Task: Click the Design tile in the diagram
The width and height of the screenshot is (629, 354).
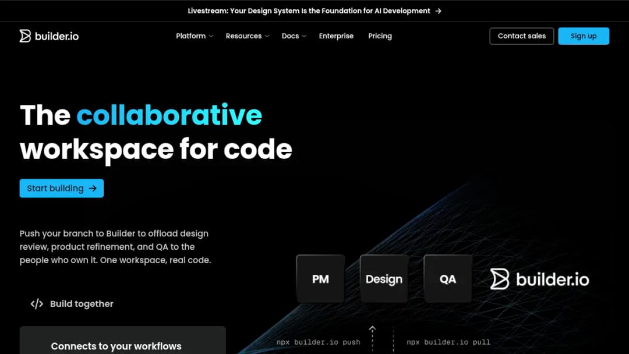Action: click(384, 279)
